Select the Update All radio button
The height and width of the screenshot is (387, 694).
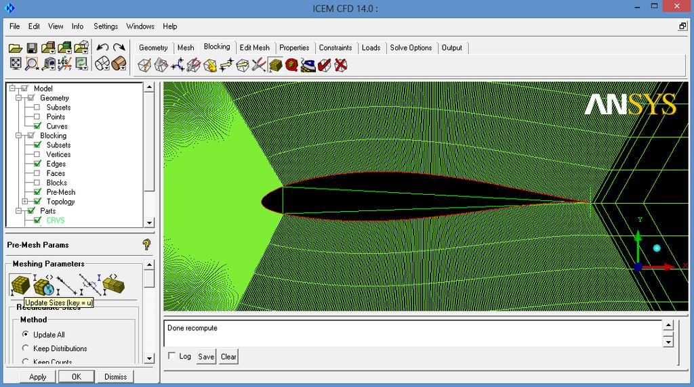pos(26,334)
